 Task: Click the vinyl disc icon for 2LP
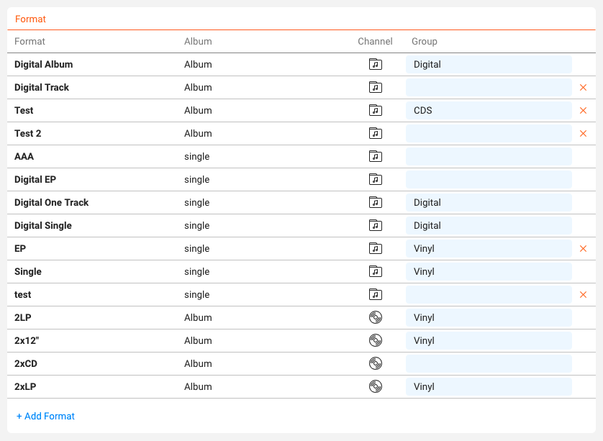[376, 317]
